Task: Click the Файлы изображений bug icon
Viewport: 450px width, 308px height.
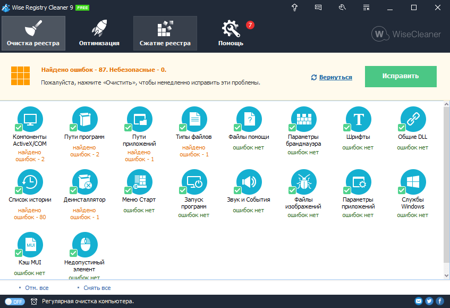Action: pos(304,182)
